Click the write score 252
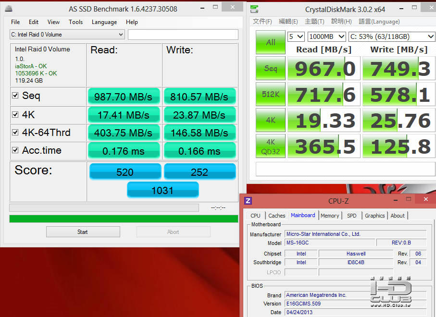 (199, 171)
